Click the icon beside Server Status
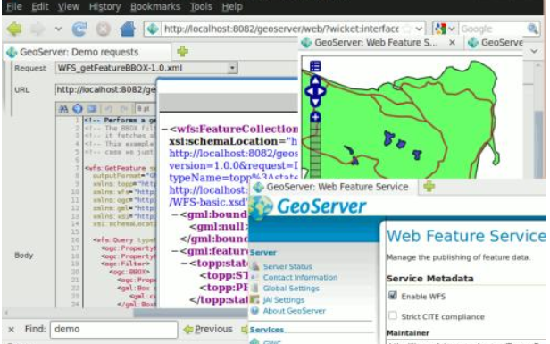 (x=255, y=266)
